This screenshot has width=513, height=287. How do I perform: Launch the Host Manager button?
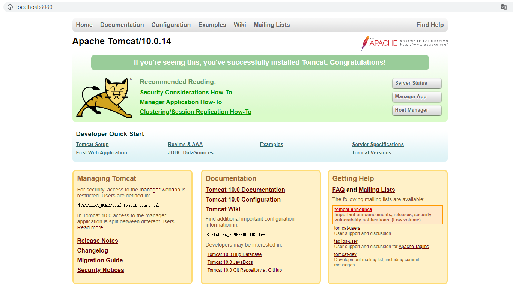(x=417, y=110)
